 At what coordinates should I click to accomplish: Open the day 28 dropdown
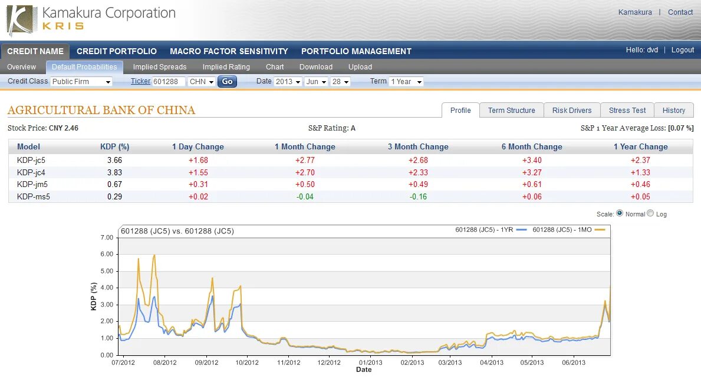click(x=340, y=82)
